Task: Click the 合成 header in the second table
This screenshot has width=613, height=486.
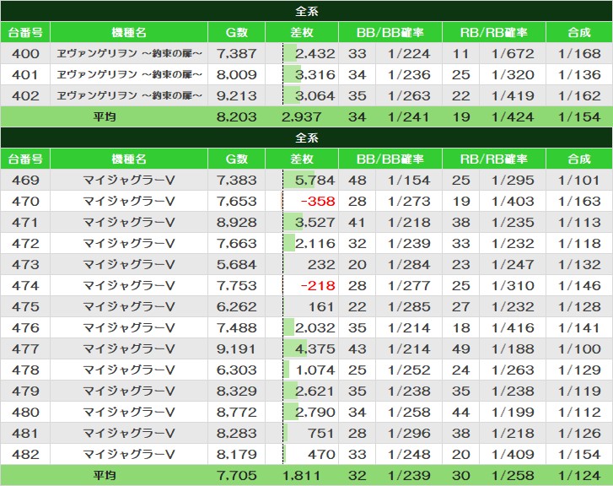Action: coord(579,159)
